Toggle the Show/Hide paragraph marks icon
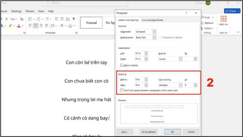The height and width of the screenshot is (137, 243). click(74, 19)
